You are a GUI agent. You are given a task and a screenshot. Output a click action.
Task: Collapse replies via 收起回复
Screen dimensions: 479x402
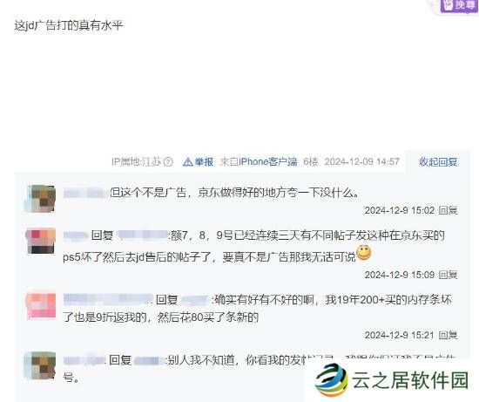click(438, 161)
